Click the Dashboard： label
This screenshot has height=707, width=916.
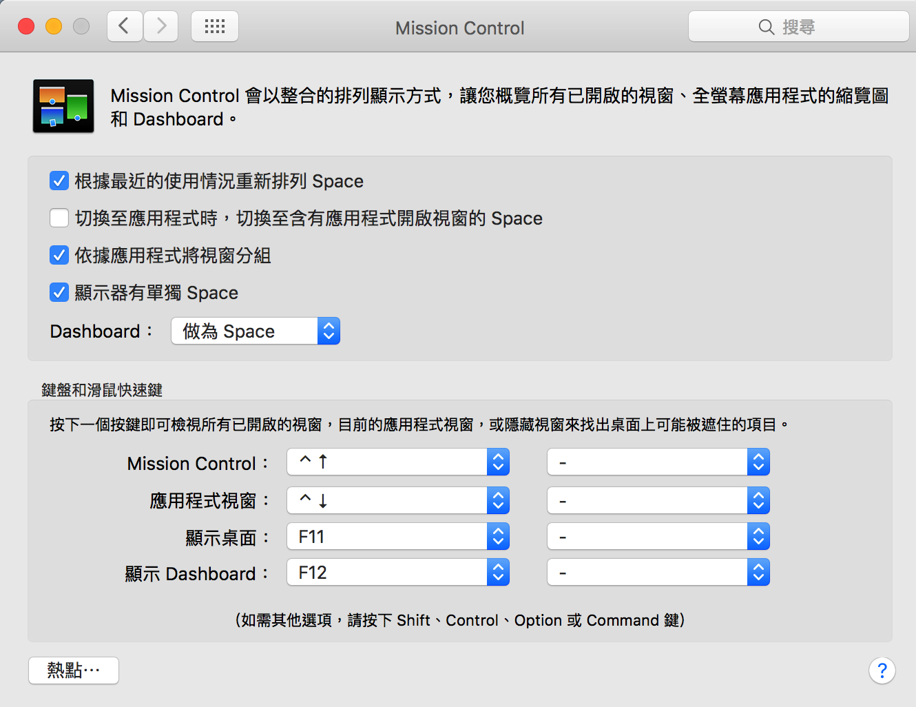102,331
